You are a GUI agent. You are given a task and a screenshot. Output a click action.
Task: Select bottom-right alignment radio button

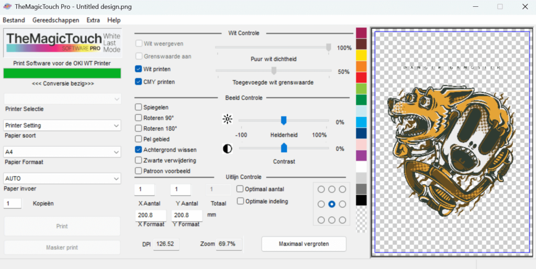tap(342, 220)
